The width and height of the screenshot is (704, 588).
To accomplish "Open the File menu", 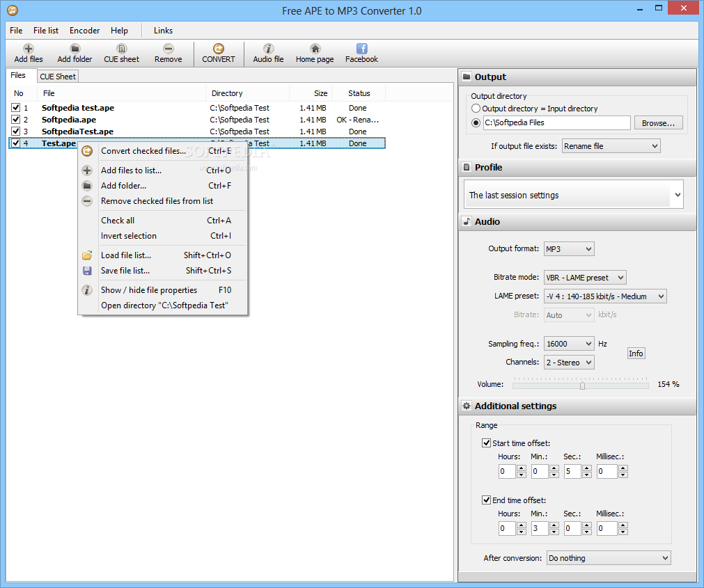I will coord(16,31).
